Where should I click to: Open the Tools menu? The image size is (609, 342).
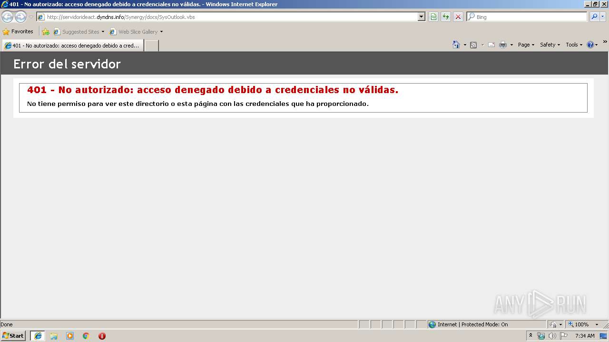tap(574, 45)
